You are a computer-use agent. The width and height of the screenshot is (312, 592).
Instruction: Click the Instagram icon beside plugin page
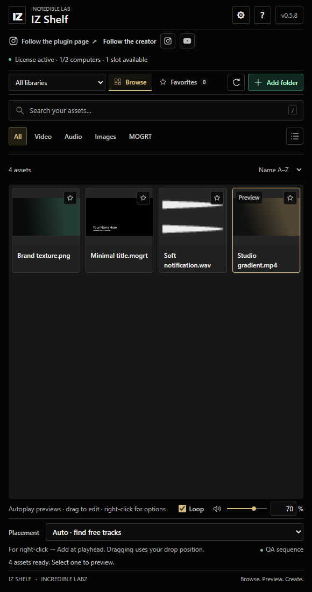13,41
